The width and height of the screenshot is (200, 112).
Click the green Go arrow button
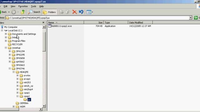point(196,18)
